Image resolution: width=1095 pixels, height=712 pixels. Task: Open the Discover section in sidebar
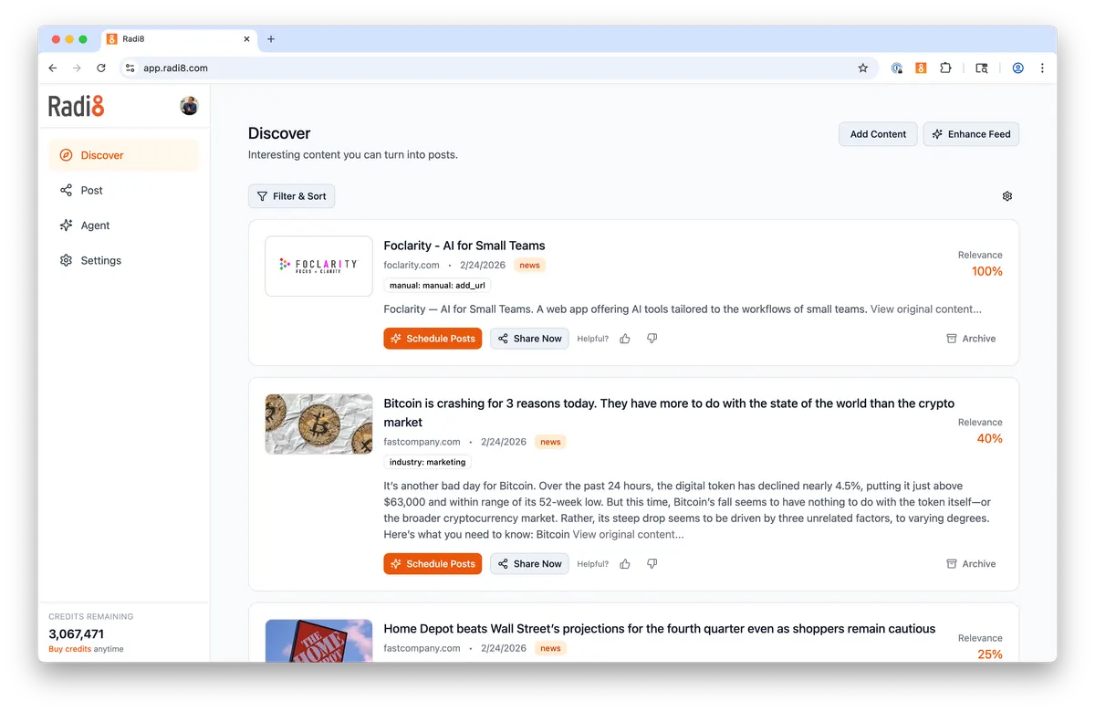pyautogui.click(x=123, y=155)
